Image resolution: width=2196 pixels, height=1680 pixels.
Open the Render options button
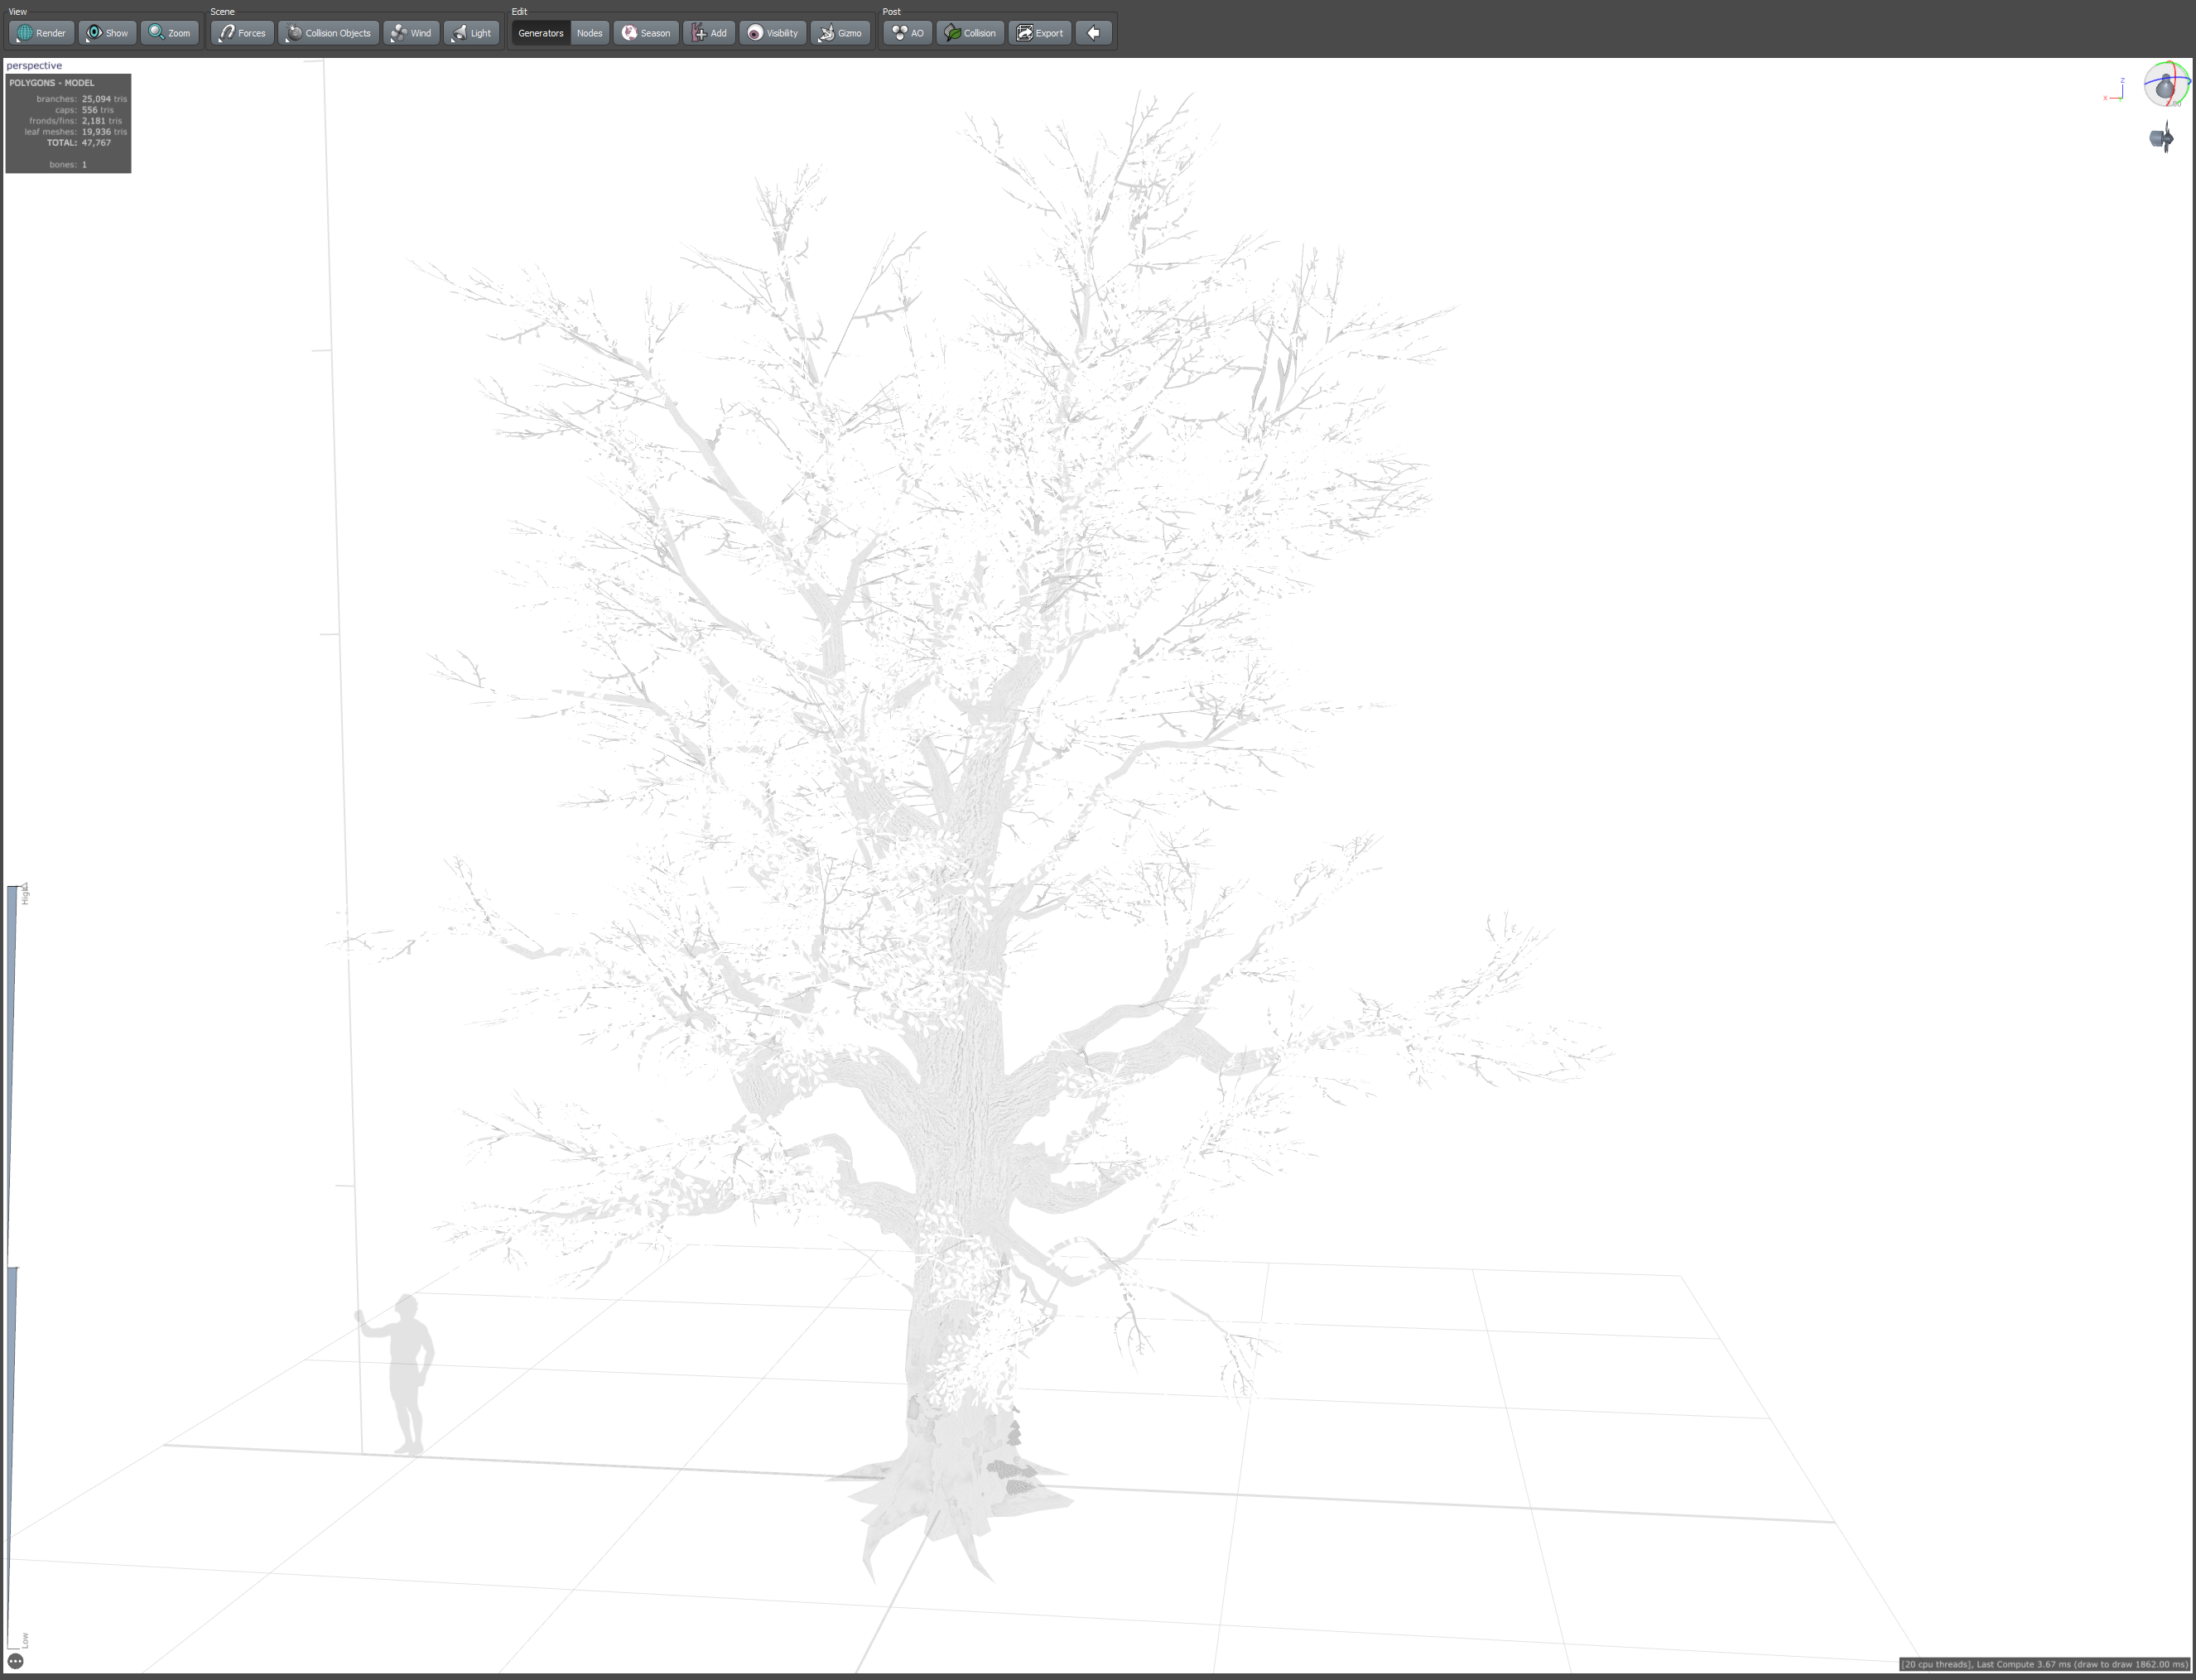pyautogui.click(x=41, y=33)
